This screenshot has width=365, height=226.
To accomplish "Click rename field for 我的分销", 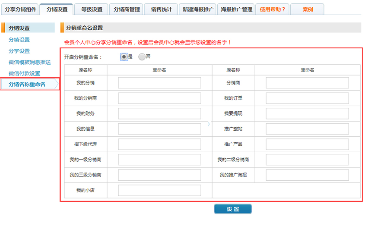I will 159,83.
